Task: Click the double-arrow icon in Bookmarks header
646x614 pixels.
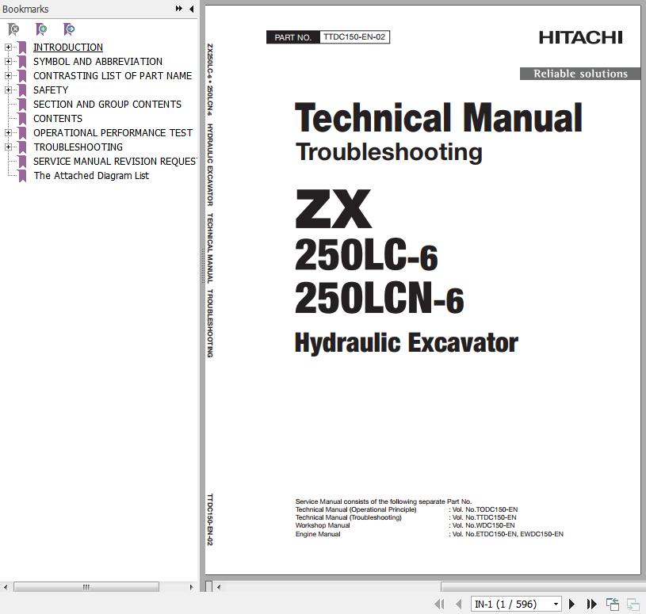Action: point(178,9)
